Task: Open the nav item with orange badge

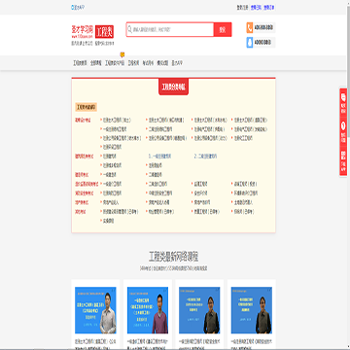Action: (x=115, y=63)
